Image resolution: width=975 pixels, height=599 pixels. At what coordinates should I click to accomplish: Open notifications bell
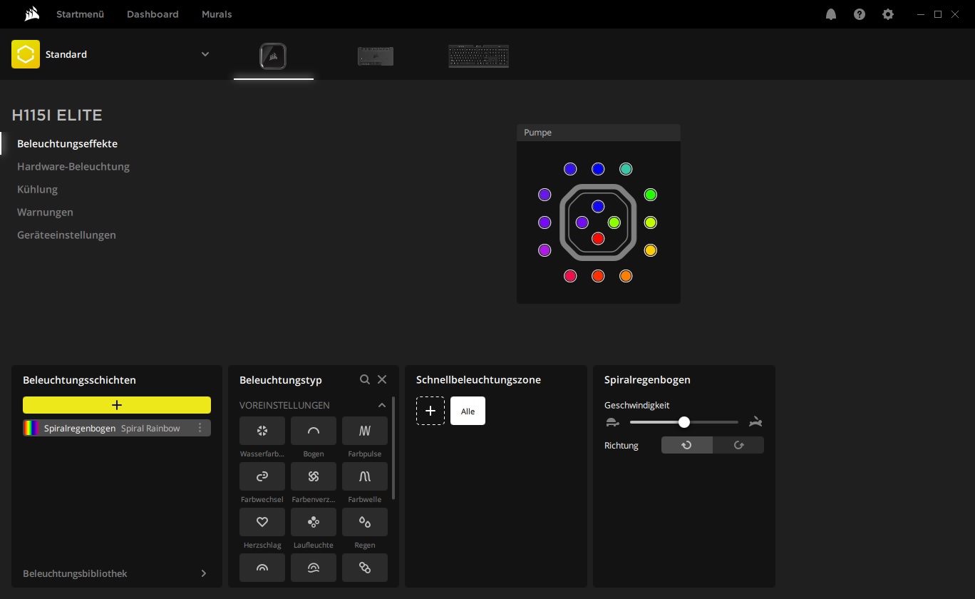click(831, 14)
